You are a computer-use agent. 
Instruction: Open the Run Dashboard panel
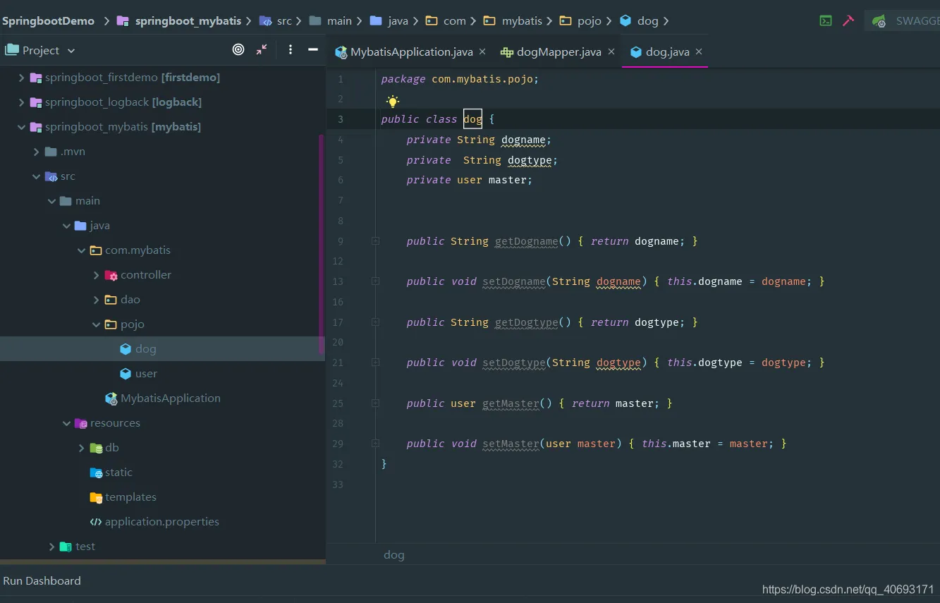click(42, 580)
